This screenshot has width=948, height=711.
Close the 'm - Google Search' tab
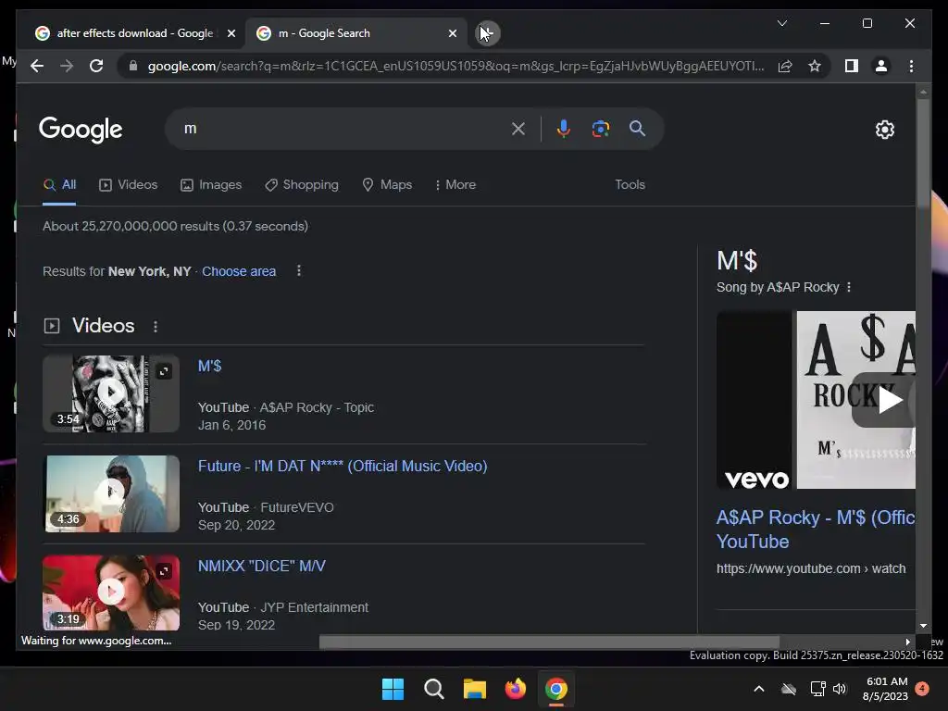[x=452, y=33]
